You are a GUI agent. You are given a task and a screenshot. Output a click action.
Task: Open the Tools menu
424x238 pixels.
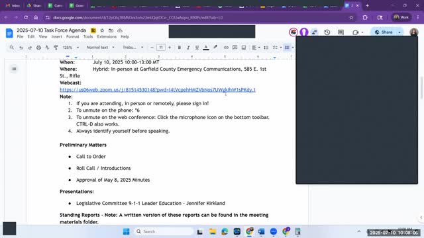click(88, 36)
